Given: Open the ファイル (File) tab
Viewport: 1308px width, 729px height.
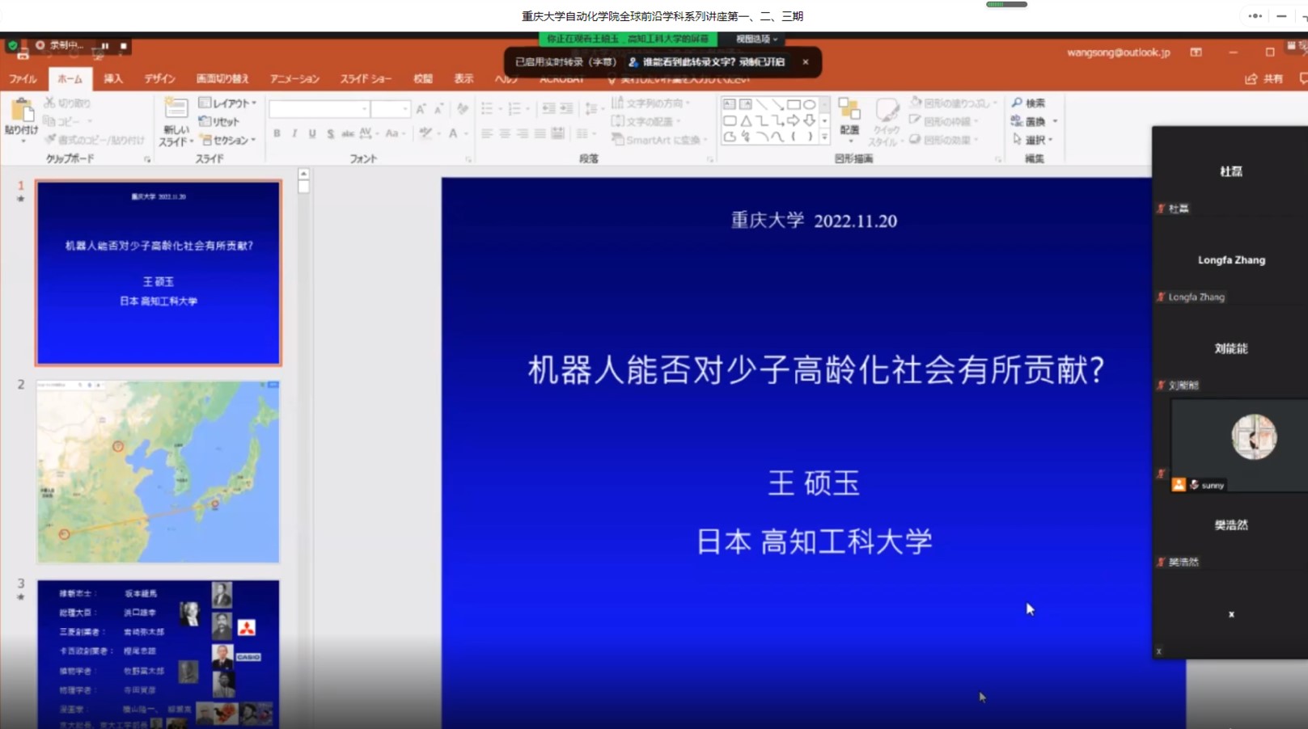Looking at the screenshot, I should (23, 78).
